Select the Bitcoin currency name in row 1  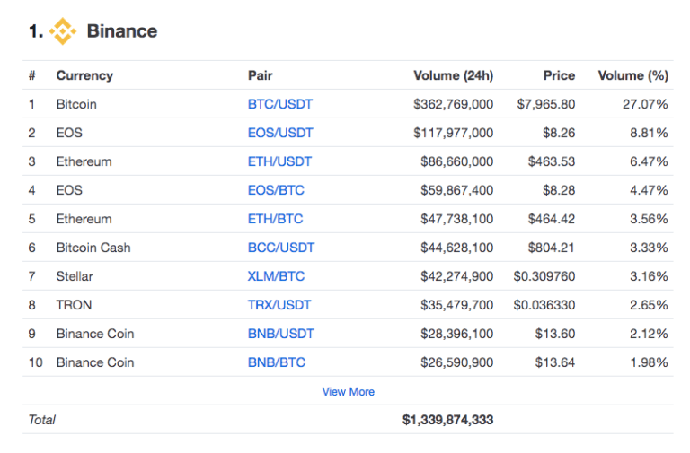pyautogui.click(x=76, y=104)
